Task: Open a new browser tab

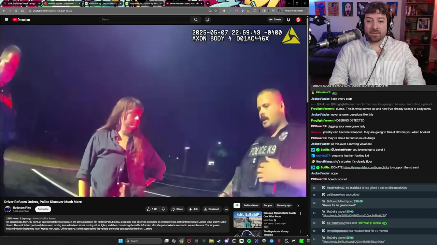Action: [x=208, y=3]
